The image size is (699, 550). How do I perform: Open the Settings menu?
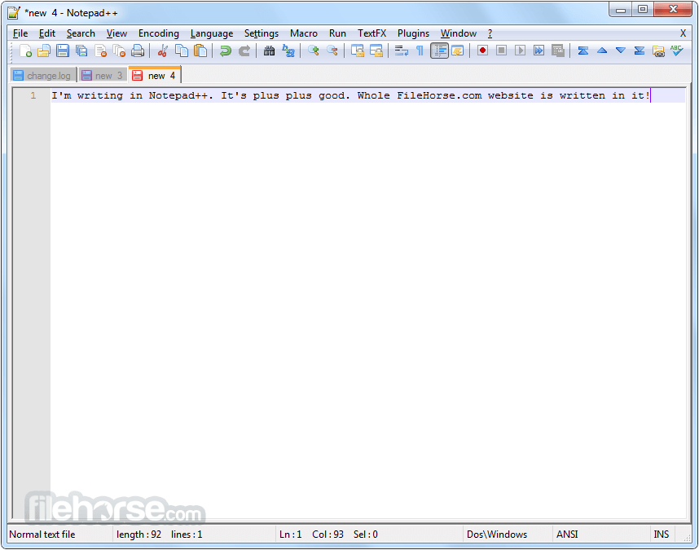pos(262,33)
